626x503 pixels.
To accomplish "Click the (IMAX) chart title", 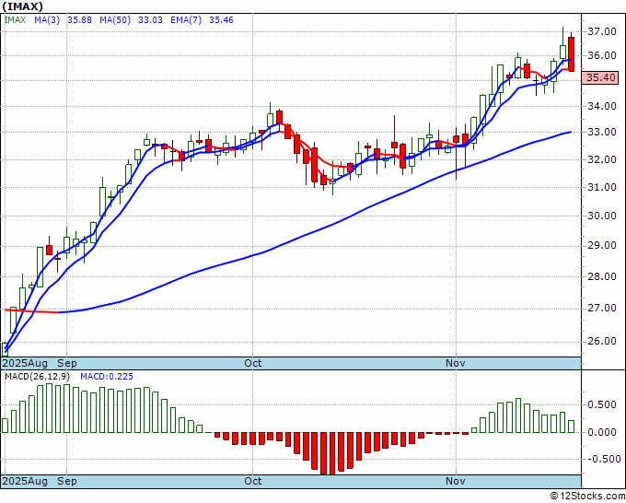I will [23, 6].
